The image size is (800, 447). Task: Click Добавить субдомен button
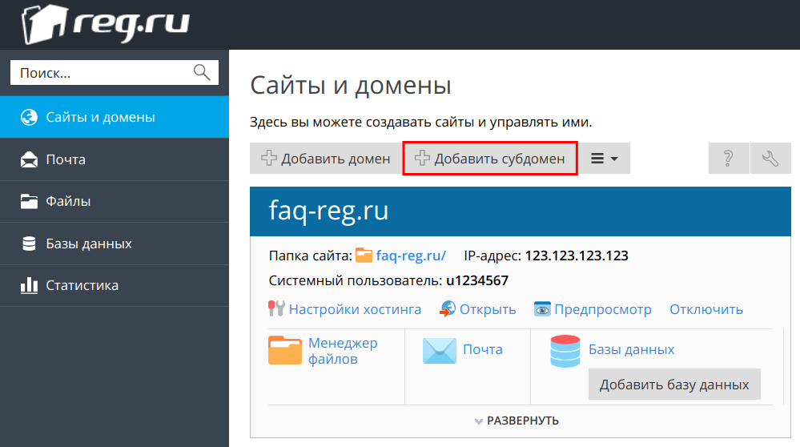pos(490,158)
